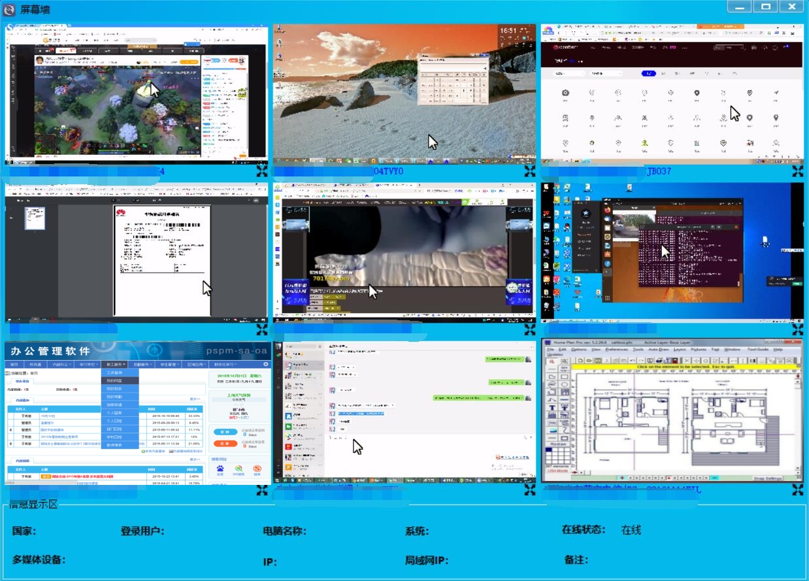Screen dimensions: 809x581
Task: Click fullscreen icon under beach wallpaper screen
Action: 530,171
